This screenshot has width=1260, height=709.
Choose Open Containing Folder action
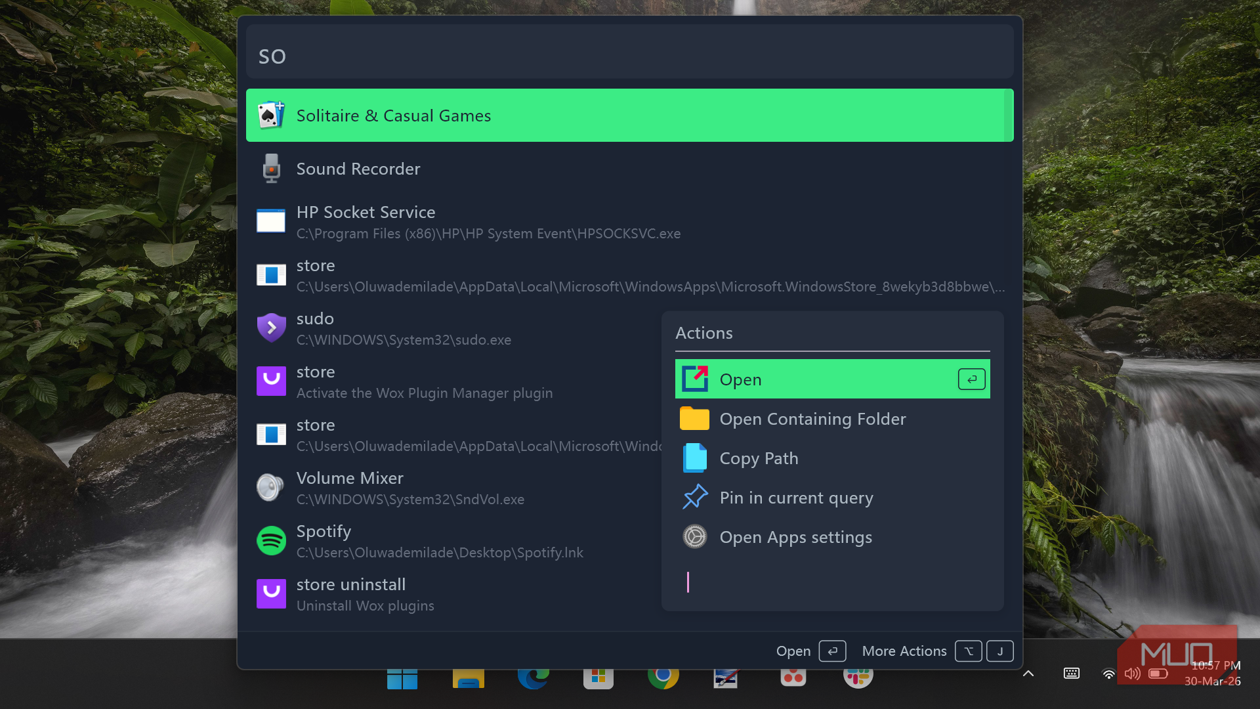pos(832,418)
